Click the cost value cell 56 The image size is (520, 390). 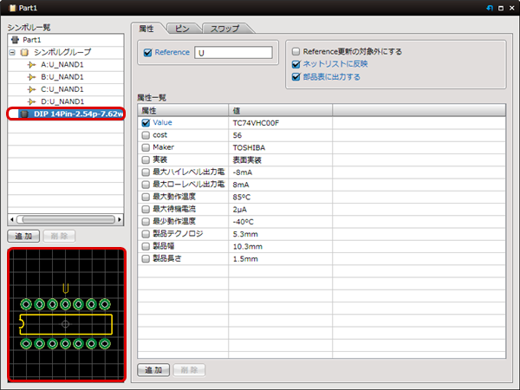pos(280,135)
